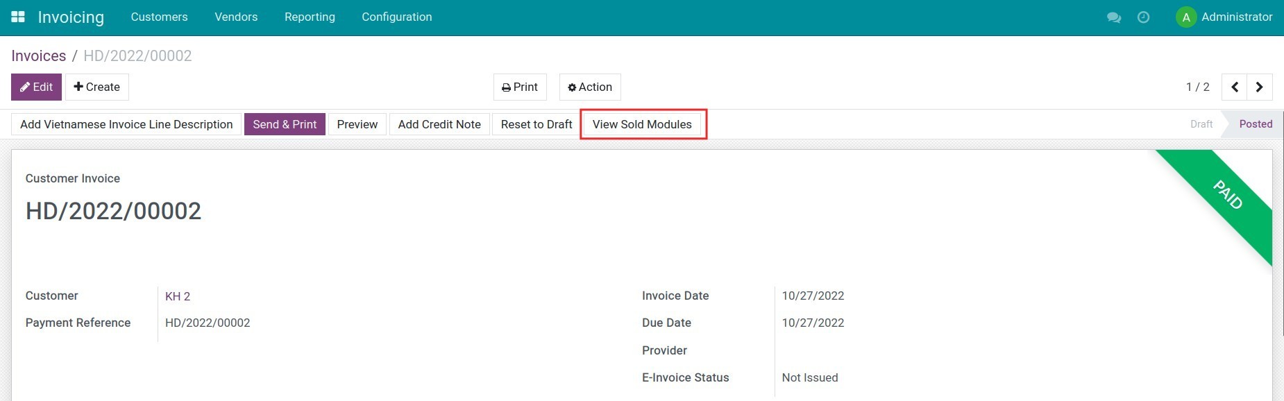Screen dimensions: 1284x401
Task: Open the conversations chat icon
Action: (1114, 17)
